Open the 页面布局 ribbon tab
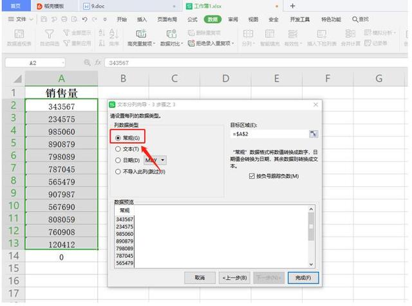The image size is (412, 306). [167, 19]
